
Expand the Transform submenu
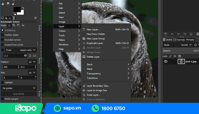coord(106,78)
